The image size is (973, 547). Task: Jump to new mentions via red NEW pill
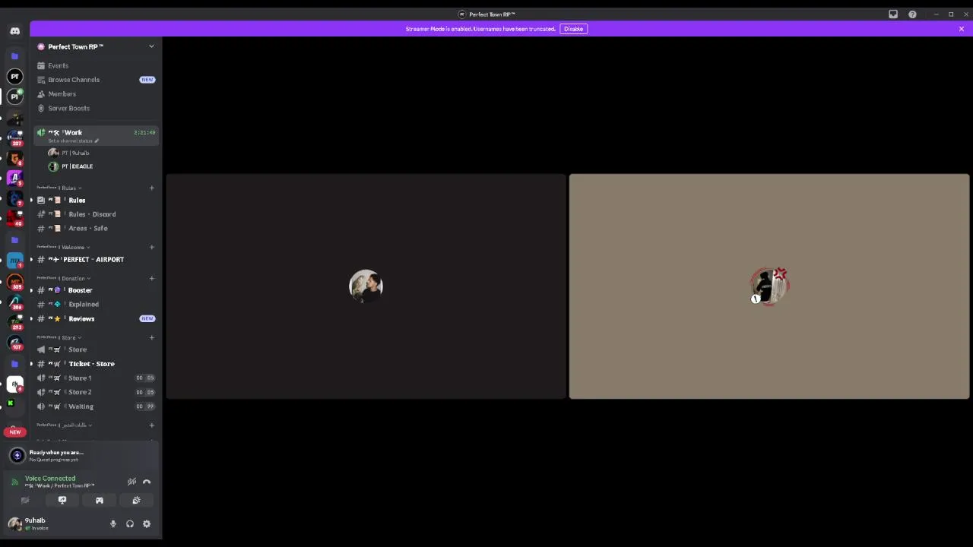click(x=14, y=432)
